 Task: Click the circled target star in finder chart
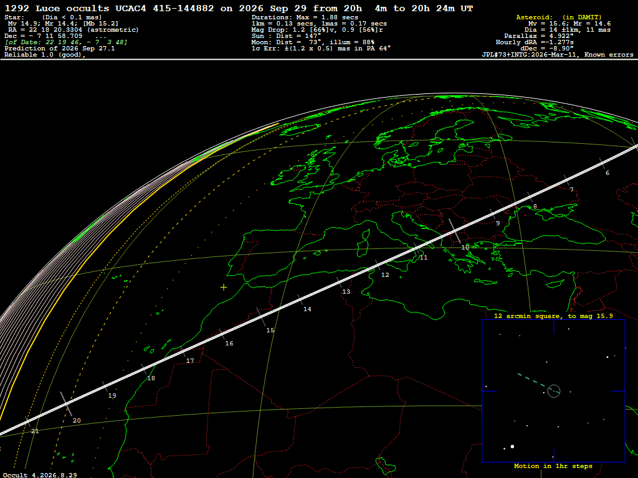tap(554, 391)
